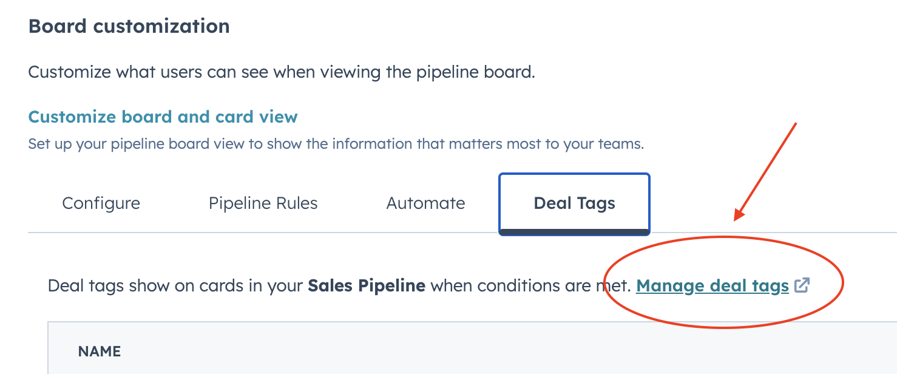The height and width of the screenshot is (374, 897).
Task: Open Manage deal tags in a new tab
Action: click(x=713, y=285)
